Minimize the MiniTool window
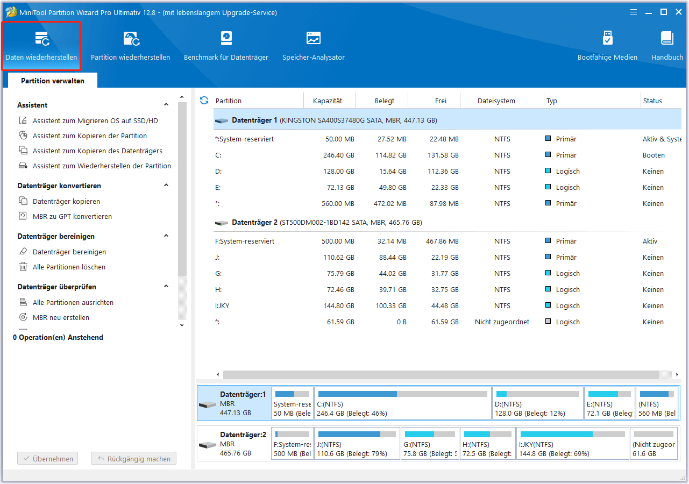The height and width of the screenshot is (484, 689). pos(649,12)
